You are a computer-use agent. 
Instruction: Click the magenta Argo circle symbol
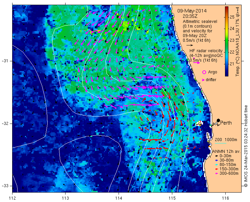point(204,72)
